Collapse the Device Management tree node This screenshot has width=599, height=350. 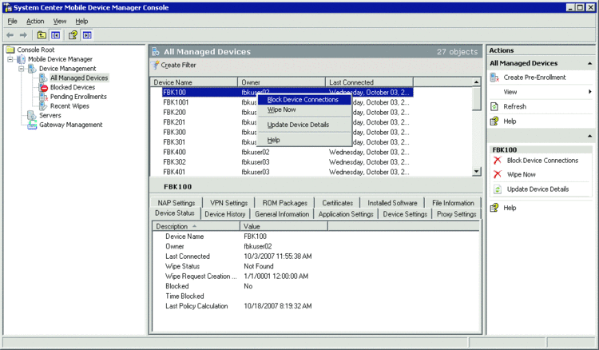[21, 69]
